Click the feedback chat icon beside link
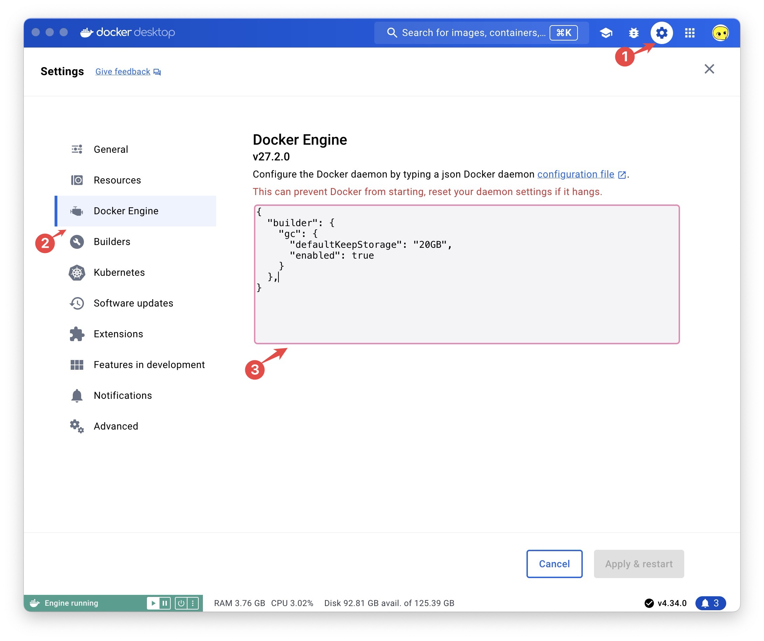Viewport: 764px width, 641px height. click(157, 72)
